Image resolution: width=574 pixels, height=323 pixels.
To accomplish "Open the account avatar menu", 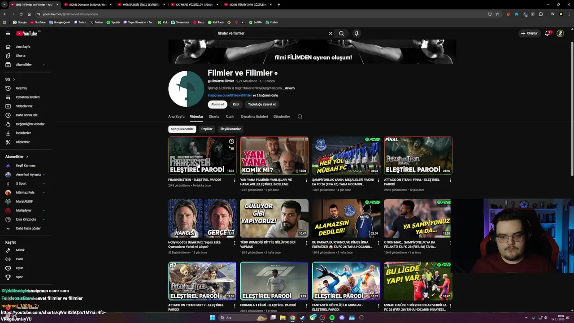I will click(560, 33).
